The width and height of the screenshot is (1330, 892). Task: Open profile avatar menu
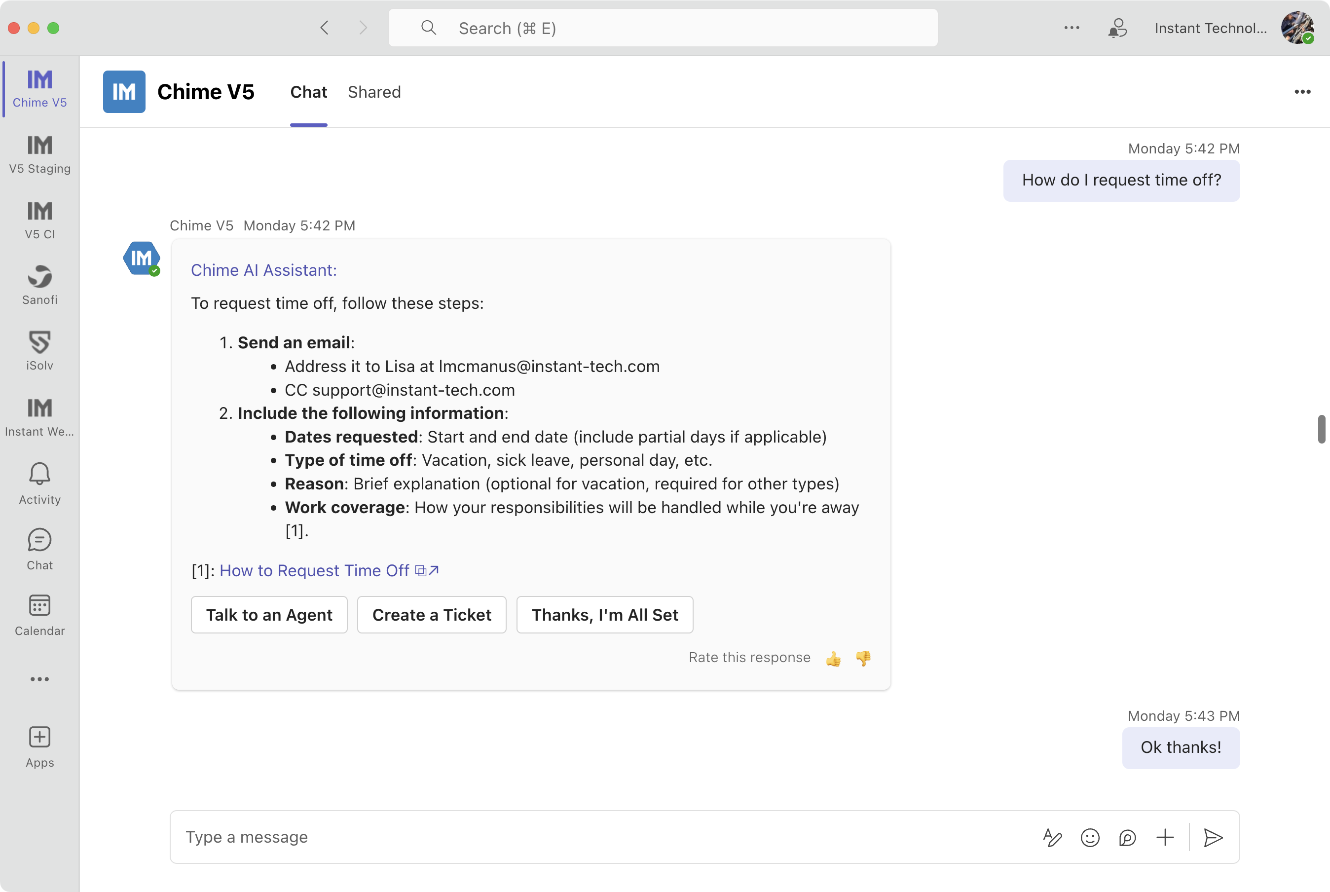(1297, 28)
